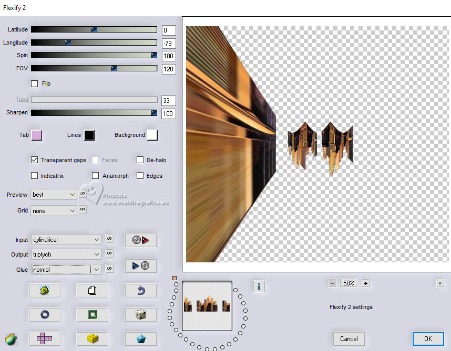Click the S button beside Input
The image size is (451, 351).
click(x=109, y=239)
